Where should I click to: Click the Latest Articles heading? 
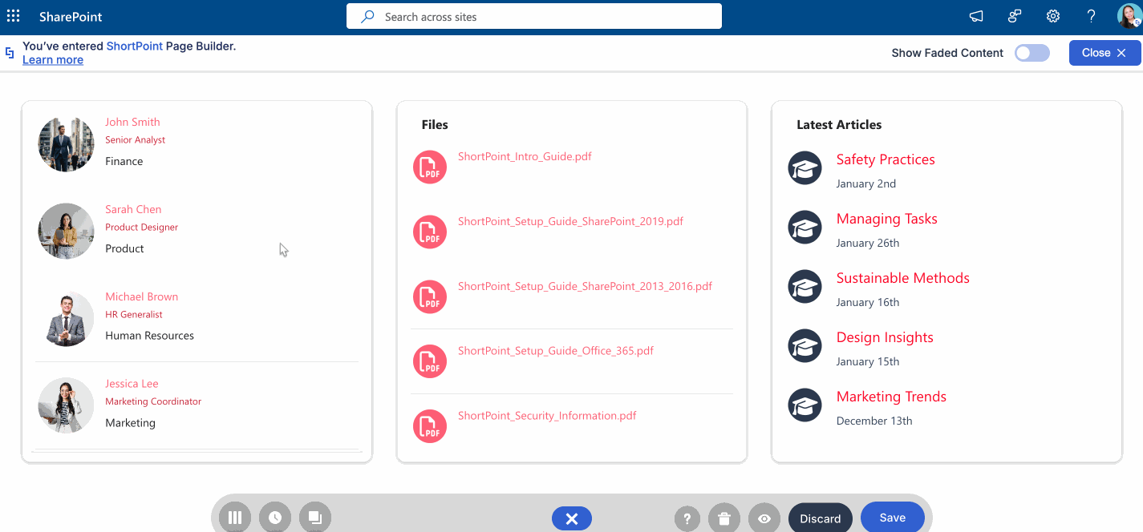(839, 125)
